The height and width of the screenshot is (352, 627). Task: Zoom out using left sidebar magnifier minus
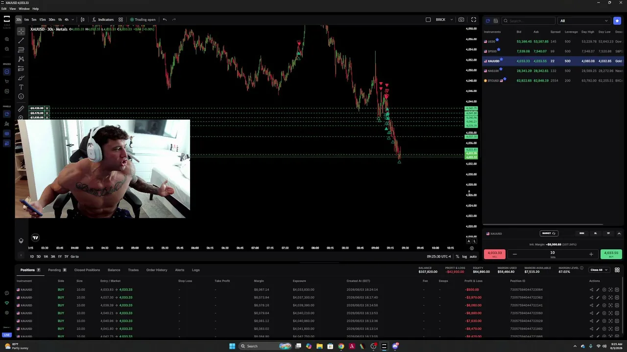(x=7, y=49)
